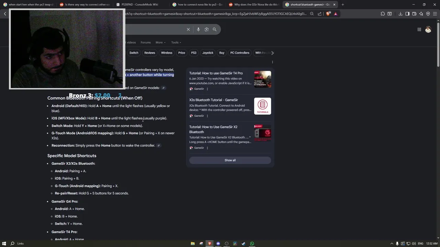Clear the Google search box with X
Screen dimensions: 440x247
click(188, 30)
